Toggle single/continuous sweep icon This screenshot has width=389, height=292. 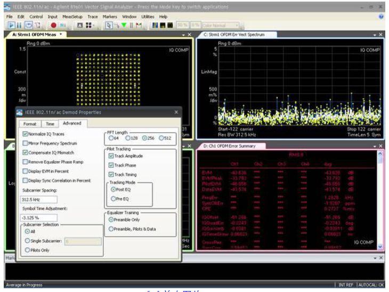[x=37, y=25]
